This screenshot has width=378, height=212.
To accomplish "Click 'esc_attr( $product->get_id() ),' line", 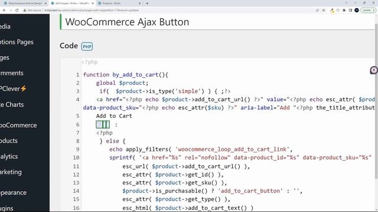I will point(173,174).
